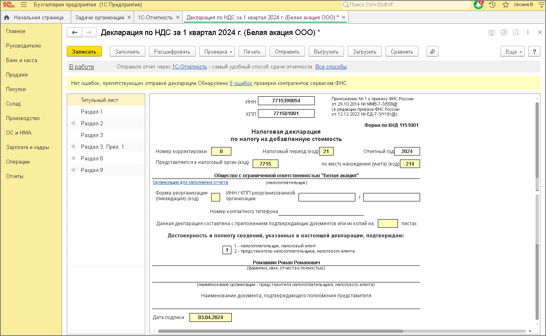This screenshot has width=546, height=336.
Task: Close the declaration form with X
Action: [x=540, y=32]
